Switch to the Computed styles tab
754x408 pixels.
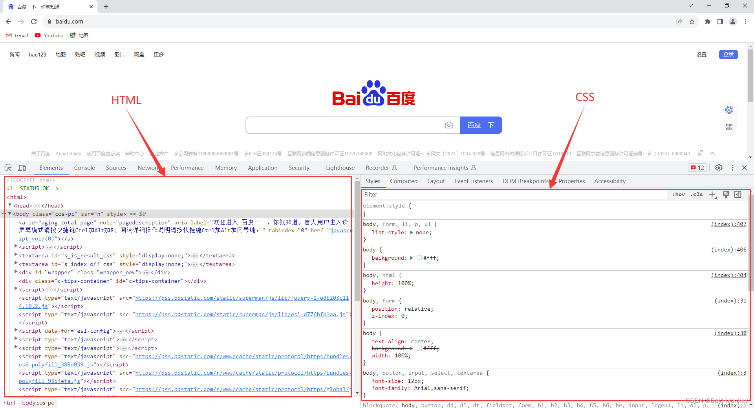(x=404, y=181)
